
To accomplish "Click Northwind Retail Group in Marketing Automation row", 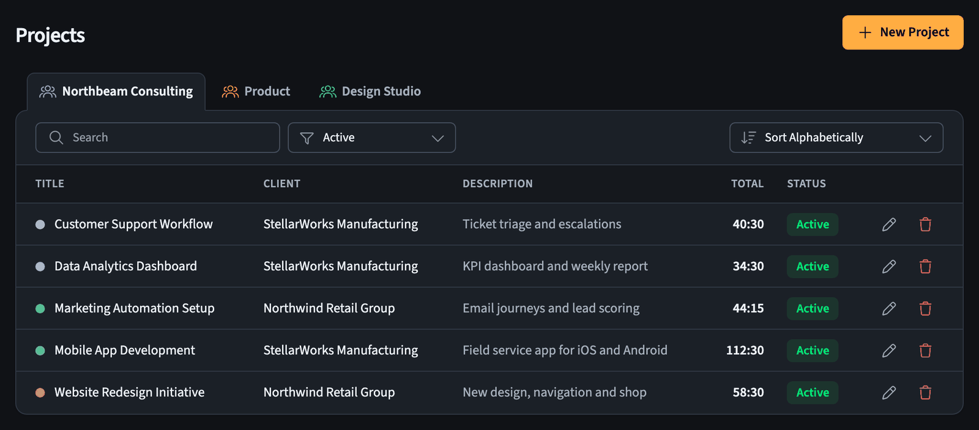I will tap(329, 308).
